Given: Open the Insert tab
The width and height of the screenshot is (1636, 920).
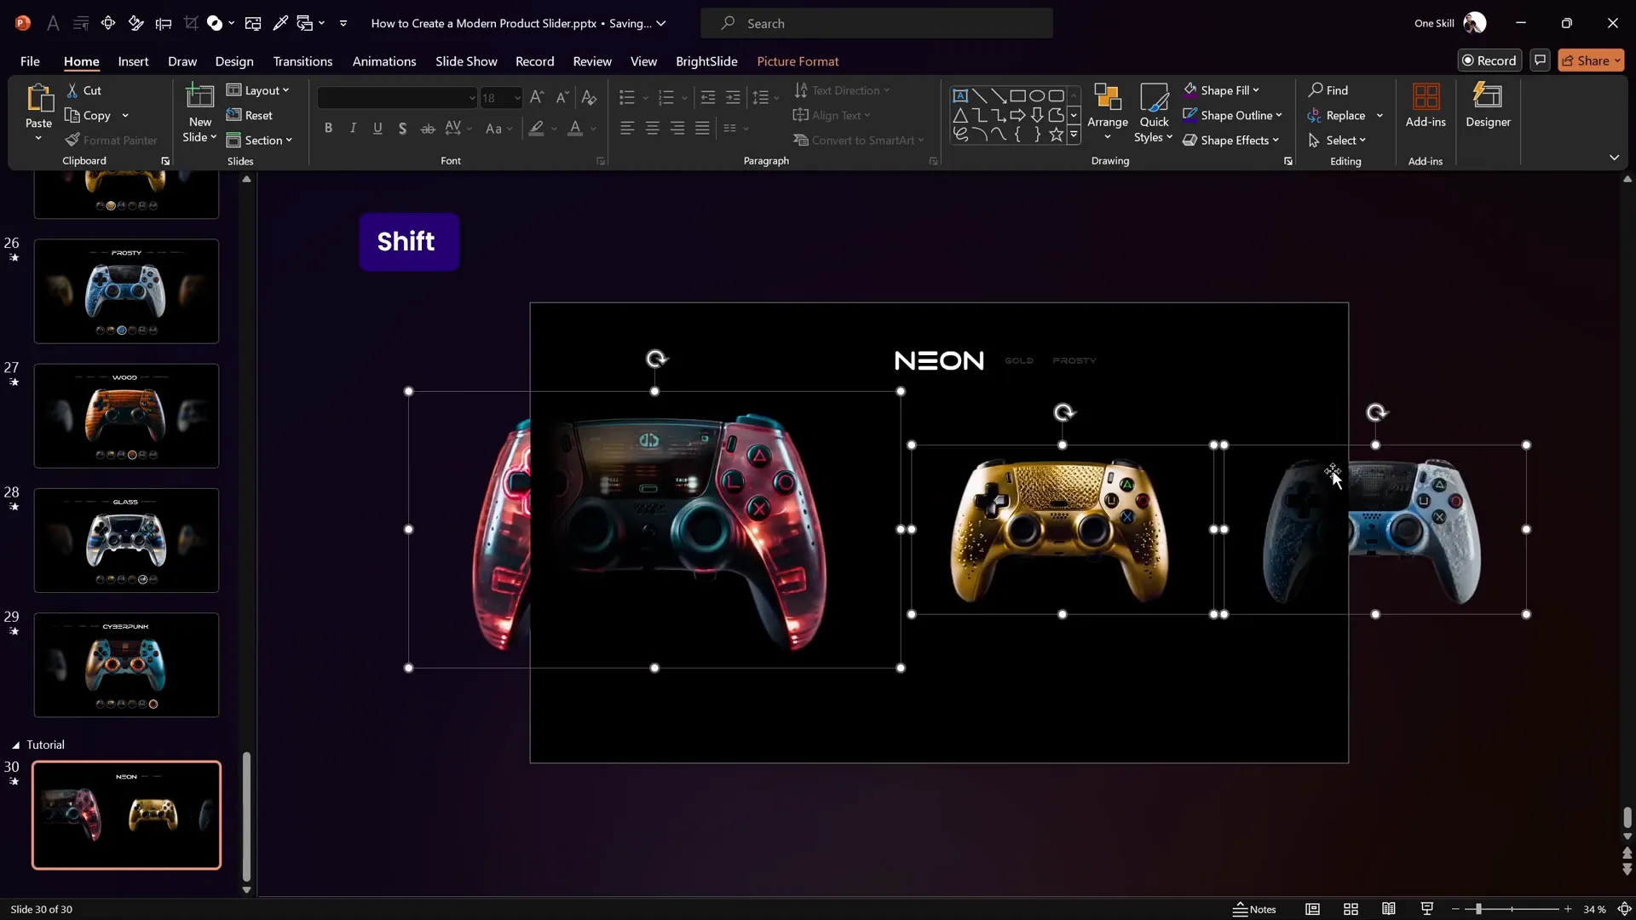Looking at the screenshot, I should [x=133, y=61].
